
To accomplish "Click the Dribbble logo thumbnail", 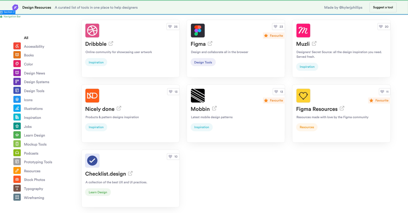I will [x=92, y=30].
